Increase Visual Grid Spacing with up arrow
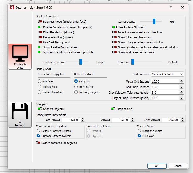Viewport: 193px width, 173px height. [181, 80]
